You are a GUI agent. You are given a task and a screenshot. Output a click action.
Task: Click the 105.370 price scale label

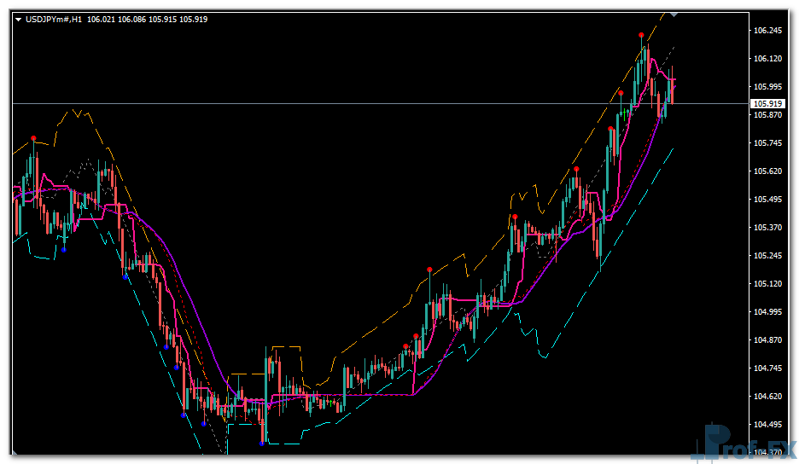[768, 228]
